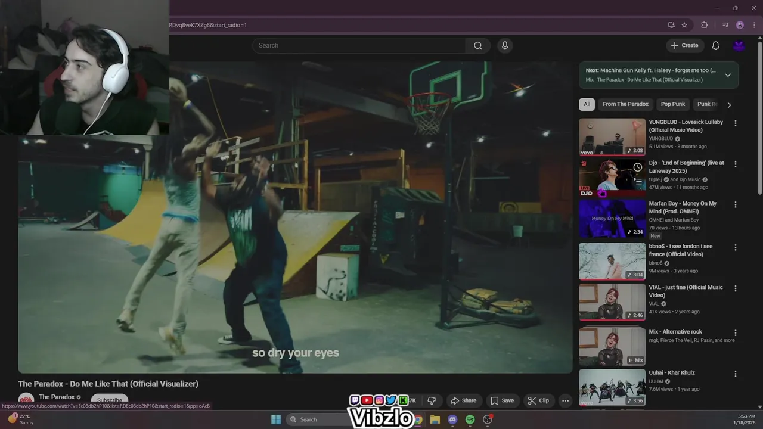Select the All filter chip
This screenshot has height=429, width=763.
pyautogui.click(x=587, y=104)
